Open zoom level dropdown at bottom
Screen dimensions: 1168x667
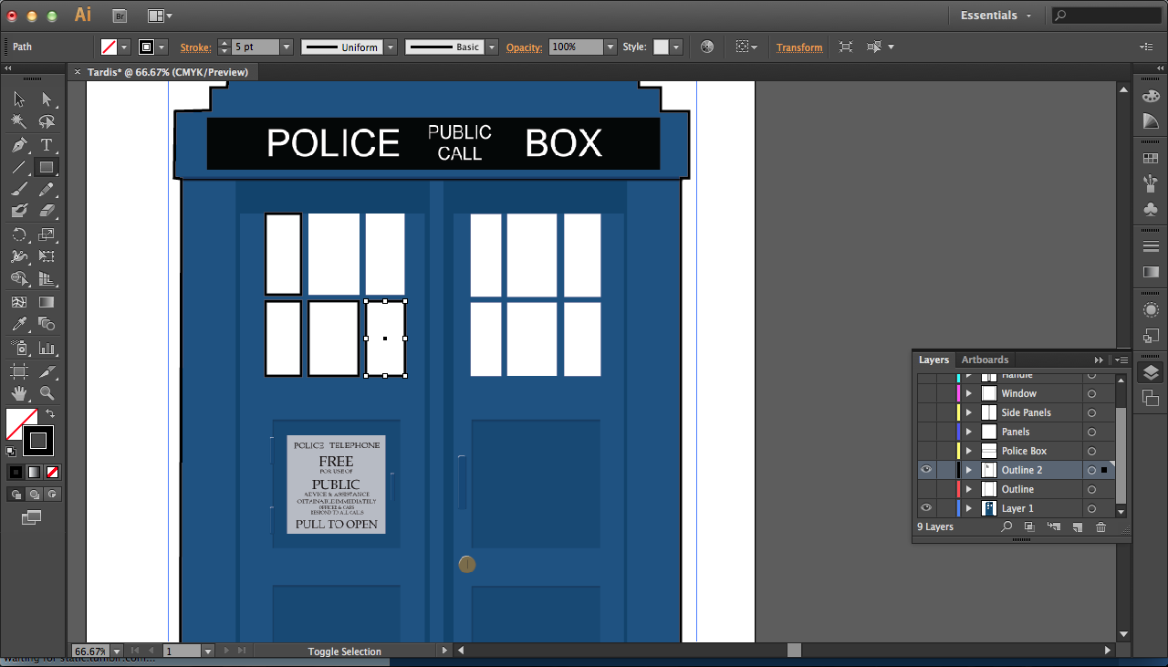(x=116, y=651)
